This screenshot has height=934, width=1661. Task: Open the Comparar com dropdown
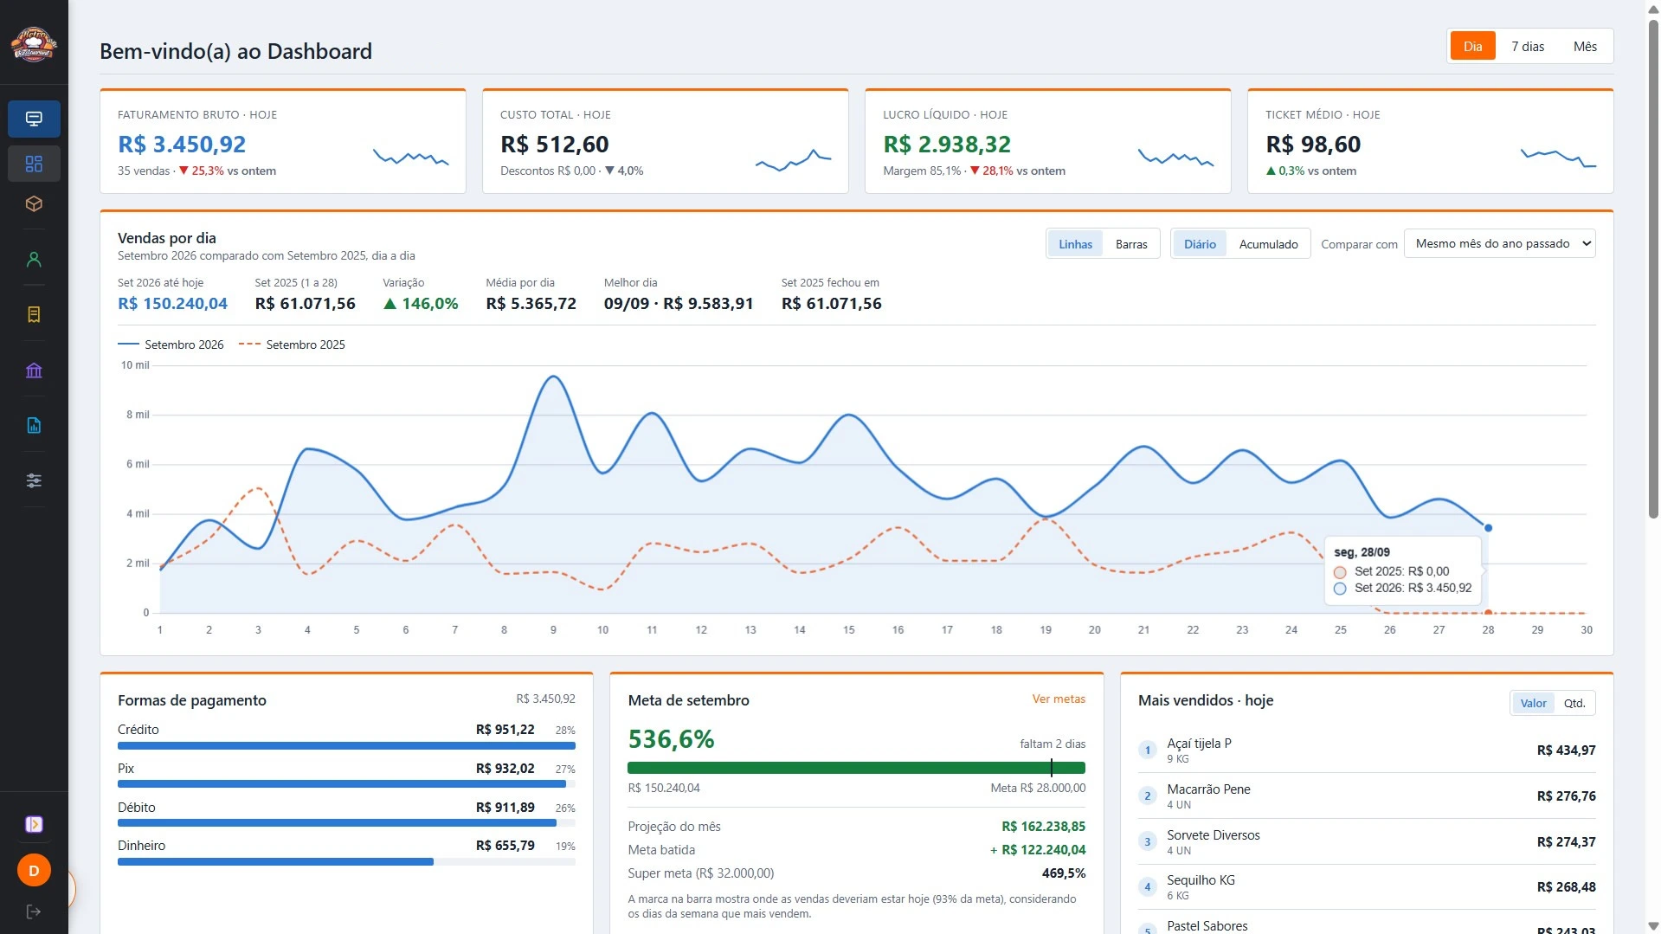(1500, 243)
